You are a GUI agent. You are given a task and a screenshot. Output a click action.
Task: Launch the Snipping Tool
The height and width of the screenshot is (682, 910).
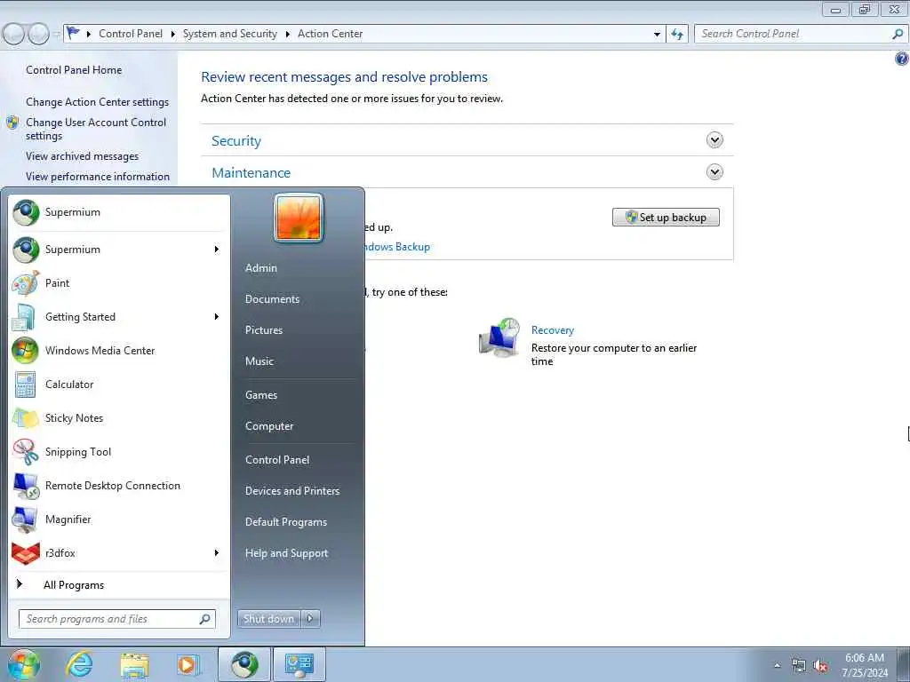click(119, 452)
